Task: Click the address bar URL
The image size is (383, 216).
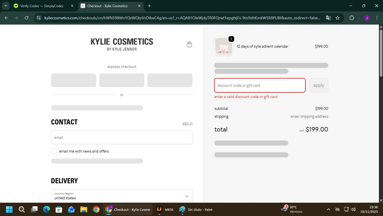Action: (x=182, y=18)
